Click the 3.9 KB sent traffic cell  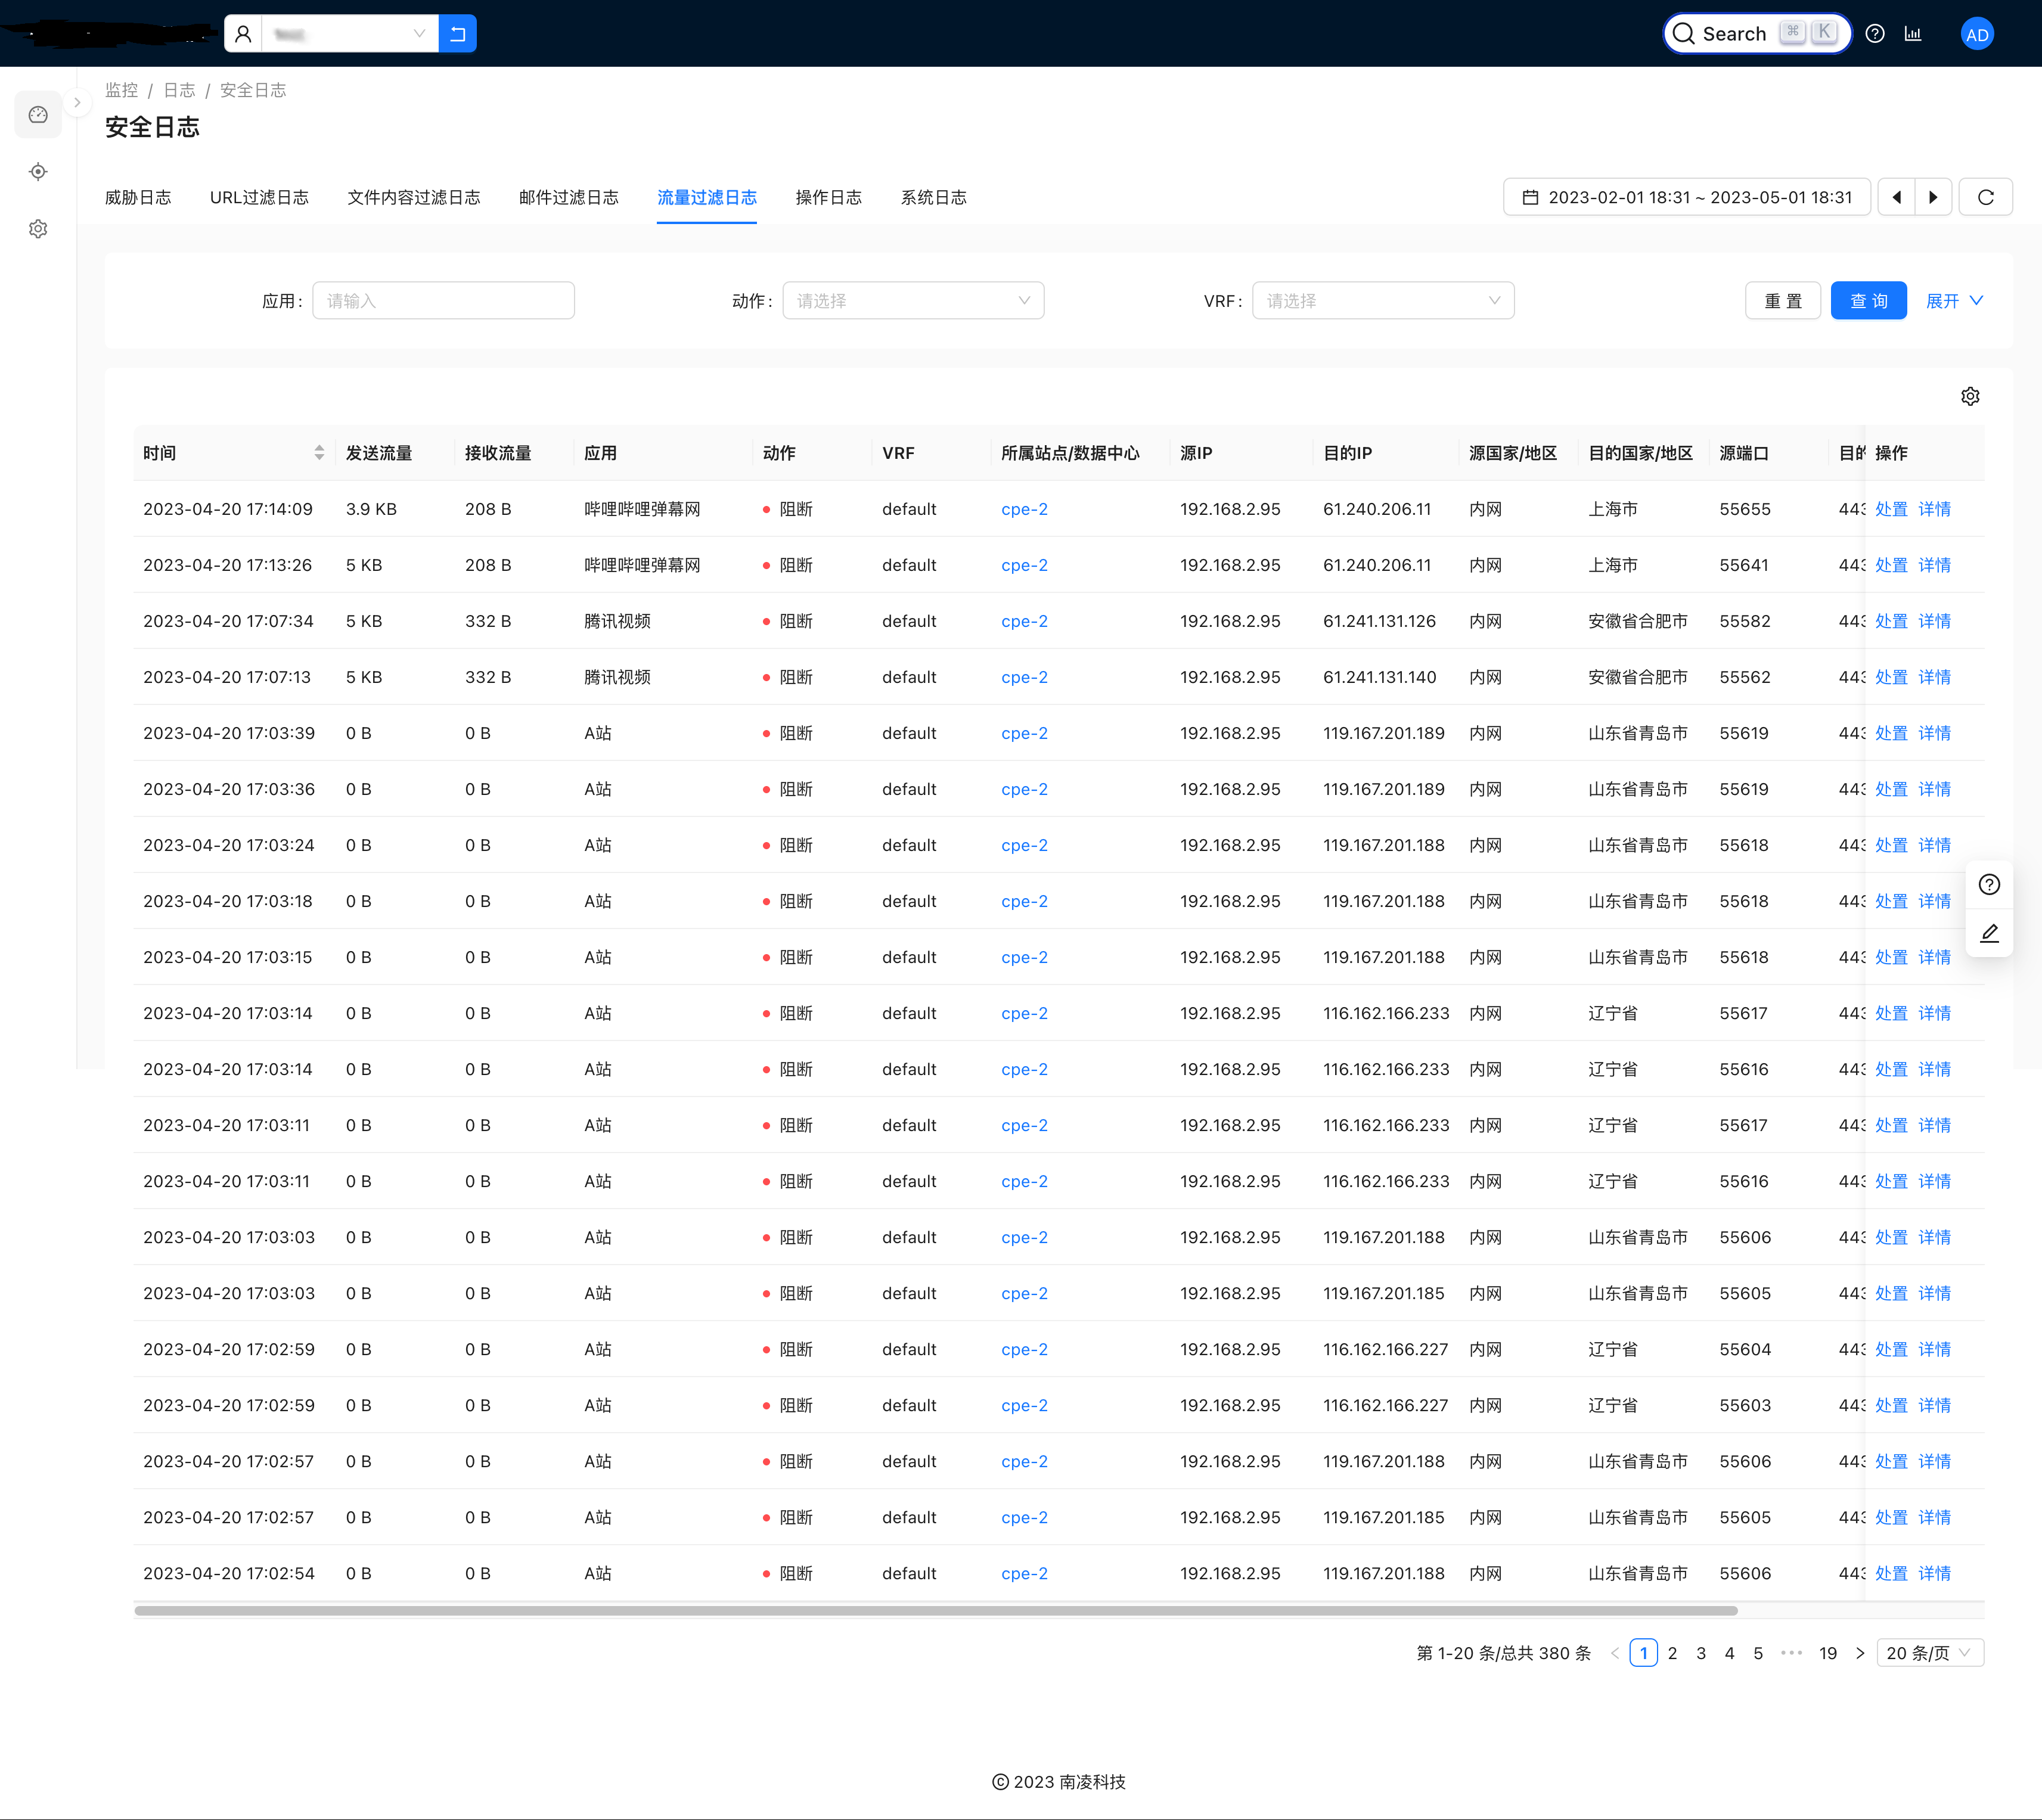371,509
